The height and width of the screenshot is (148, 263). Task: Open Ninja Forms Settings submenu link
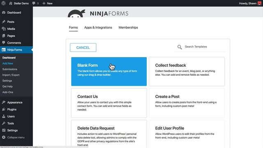click(7, 81)
